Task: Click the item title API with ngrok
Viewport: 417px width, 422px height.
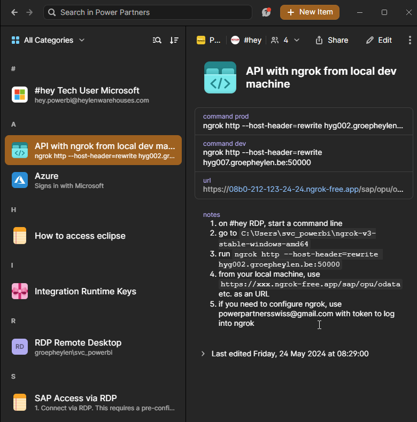Action: tap(321, 77)
